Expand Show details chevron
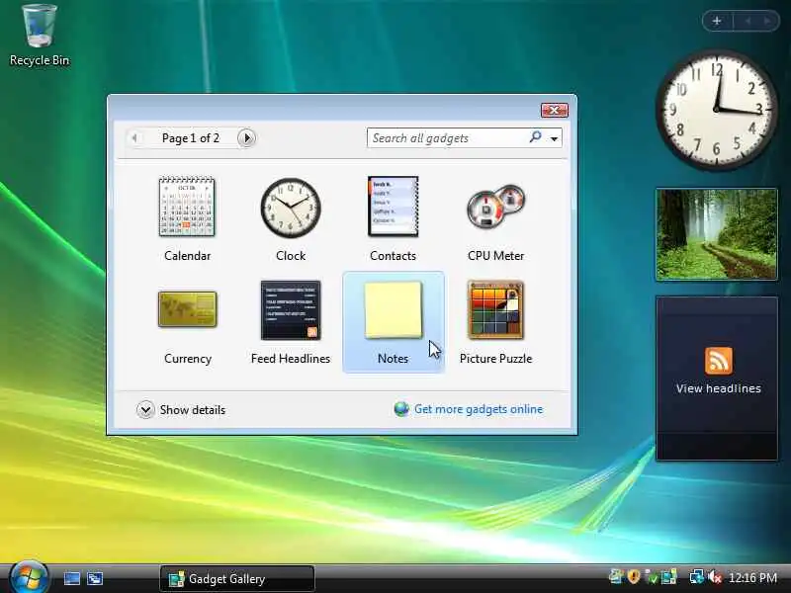 pos(145,409)
